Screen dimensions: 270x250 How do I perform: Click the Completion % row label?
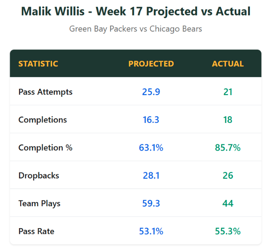click(x=45, y=148)
